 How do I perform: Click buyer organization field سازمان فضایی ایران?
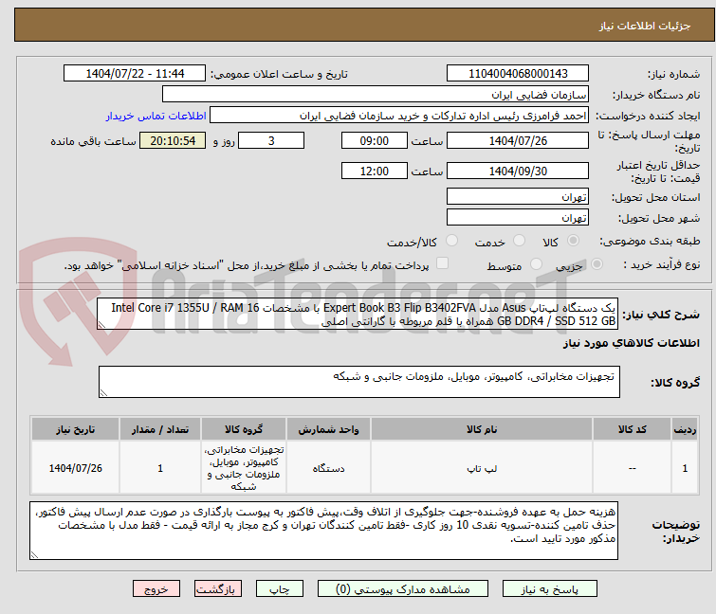coord(376,95)
